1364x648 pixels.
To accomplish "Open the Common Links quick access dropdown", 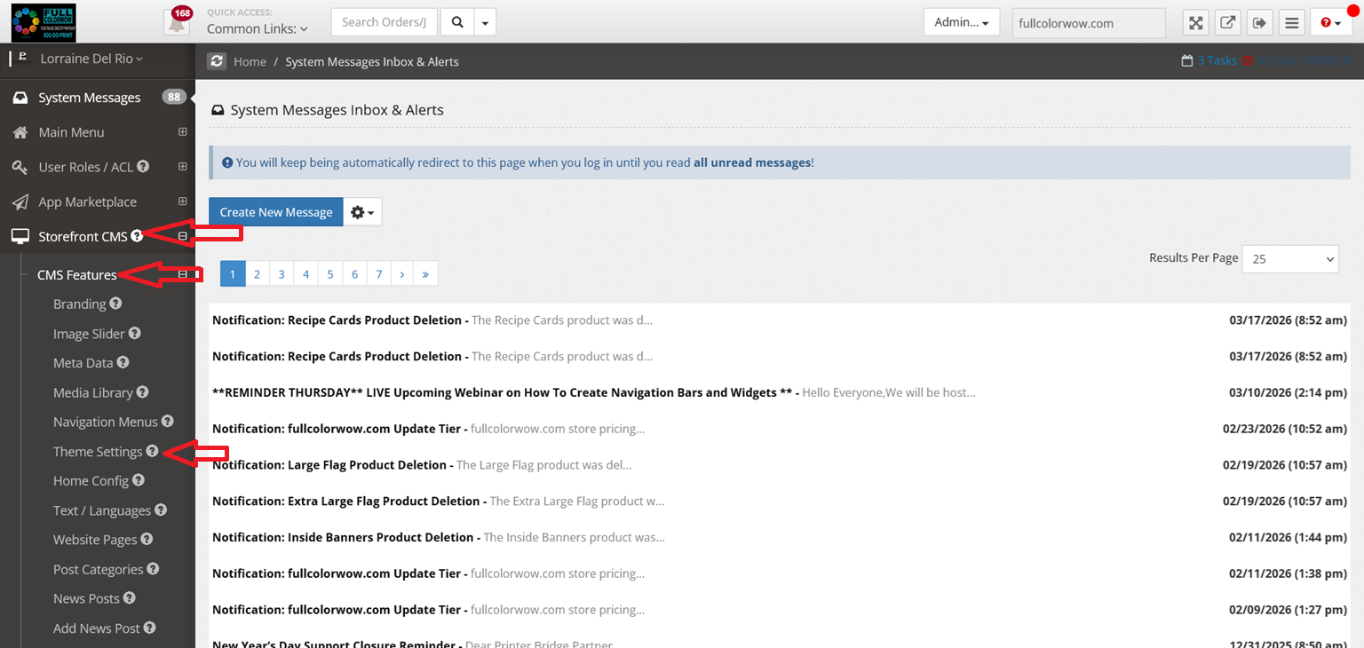I will coord(258,28).
